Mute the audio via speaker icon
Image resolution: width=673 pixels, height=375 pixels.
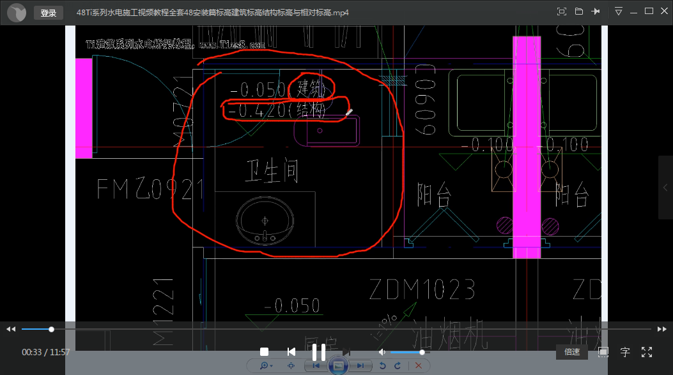382,352
